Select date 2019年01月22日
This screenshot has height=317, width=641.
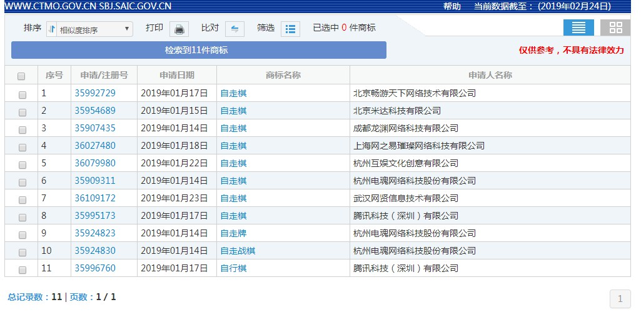click(x=174, y=163)
